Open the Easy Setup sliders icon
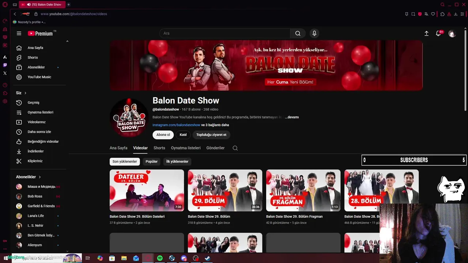 [x=463, y=14]
